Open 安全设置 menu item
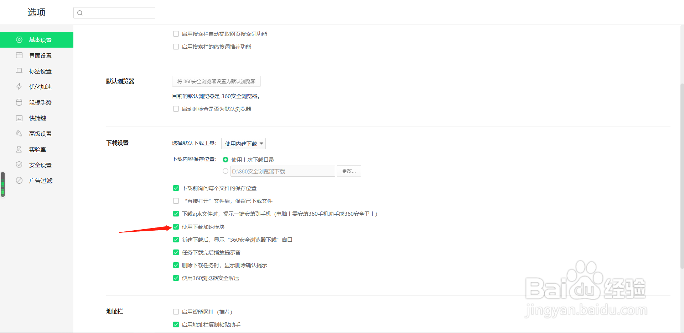684x333 pixels. pyautogui.click(x=37, y=165)
